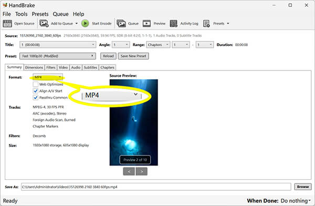Toggle the Align A/V Start checkbox
The image size is (315, 206).
tap(36, 91)
